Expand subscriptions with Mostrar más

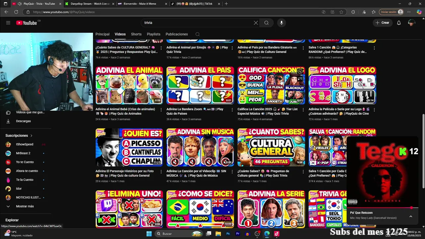26,206
